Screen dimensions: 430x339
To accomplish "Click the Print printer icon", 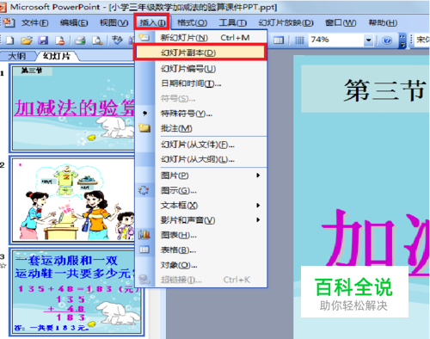I will (80, 40).
